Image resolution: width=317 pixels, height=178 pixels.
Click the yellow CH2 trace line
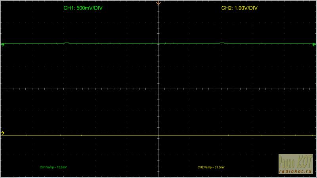pyautogui.click(x=119, y=136)
